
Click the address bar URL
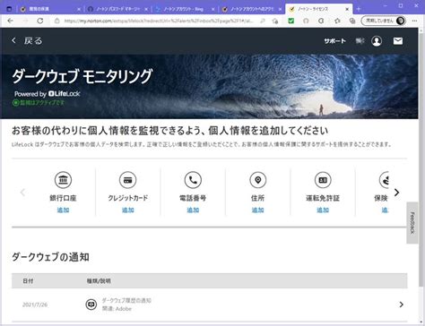point(159,21)
